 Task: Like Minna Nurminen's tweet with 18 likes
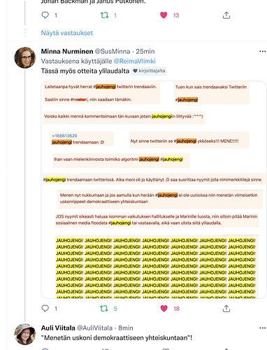click(x=164, y=309)
